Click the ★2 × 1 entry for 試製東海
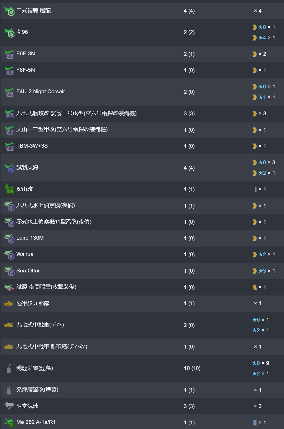Screen dimensions: 284x429 click(x=263, y=173)
